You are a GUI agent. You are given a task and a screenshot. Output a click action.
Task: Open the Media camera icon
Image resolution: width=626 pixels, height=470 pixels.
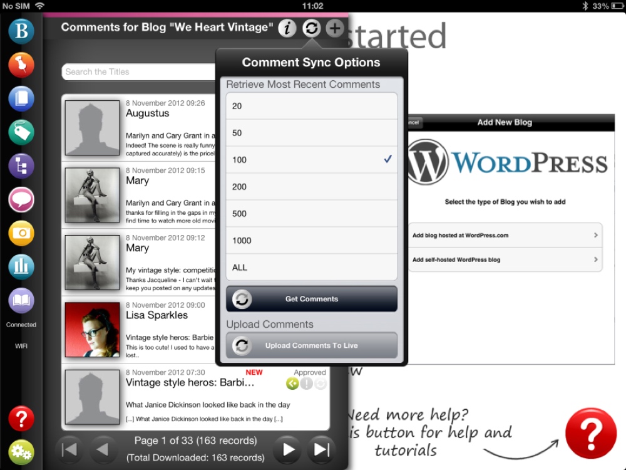tap(21, 232)
